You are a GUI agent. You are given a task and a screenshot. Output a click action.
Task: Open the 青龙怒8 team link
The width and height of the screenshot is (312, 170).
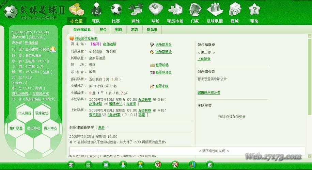coord(95,115)
